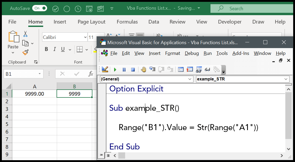The height and width of the screenshot is (162, 295).
Task: Expand the example_STR procedure dropdown
Action: 286,79
